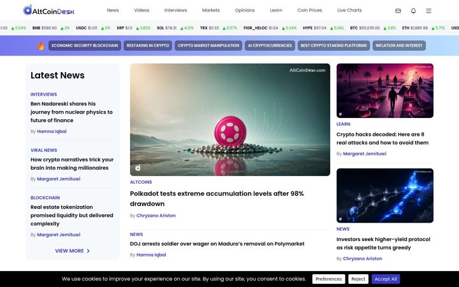This screenshot has width=459, height=287.
Task: Open the Videos menu item
Action: click(142, 10)
